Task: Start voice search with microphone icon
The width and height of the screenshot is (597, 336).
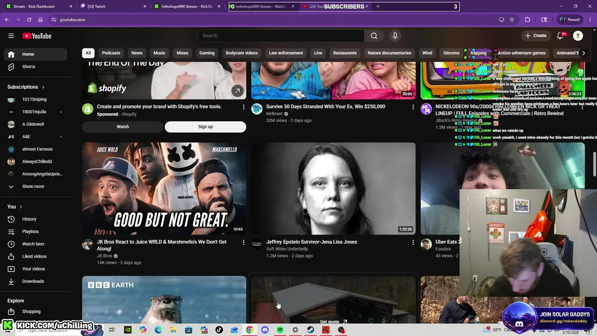Action: click(x=395, y=36)
